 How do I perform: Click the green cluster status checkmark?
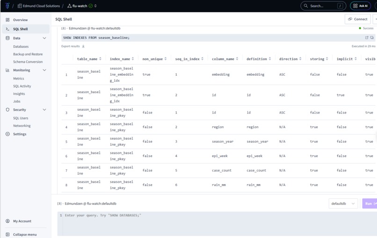click(x=91, y=6)
